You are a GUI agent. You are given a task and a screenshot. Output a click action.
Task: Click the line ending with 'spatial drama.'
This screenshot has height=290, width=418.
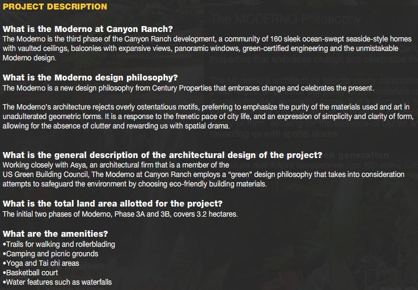tap(116, 125)
